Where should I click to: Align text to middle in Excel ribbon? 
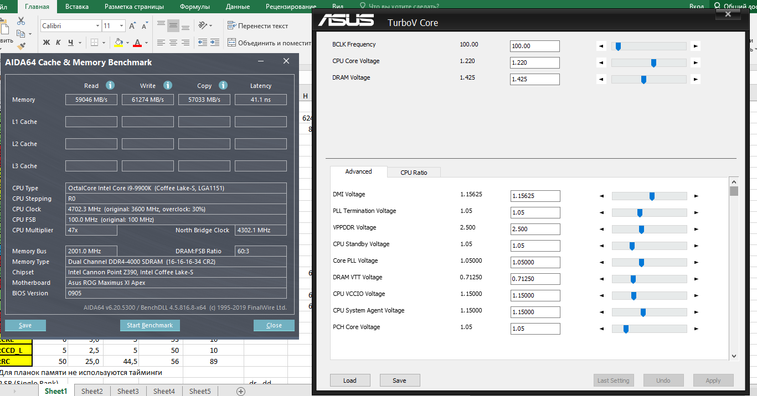coord(173,25)
